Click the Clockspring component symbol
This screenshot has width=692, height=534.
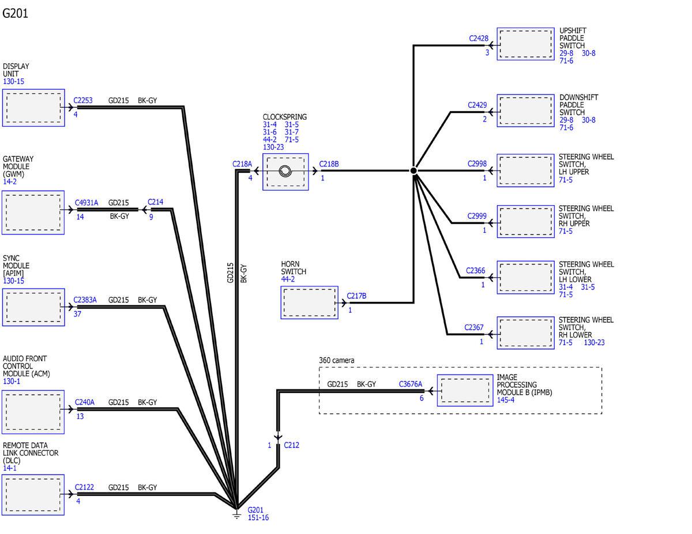pyautogui.click(x=285, y=171)
